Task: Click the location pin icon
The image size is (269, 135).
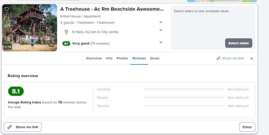Action: [66, 32]
